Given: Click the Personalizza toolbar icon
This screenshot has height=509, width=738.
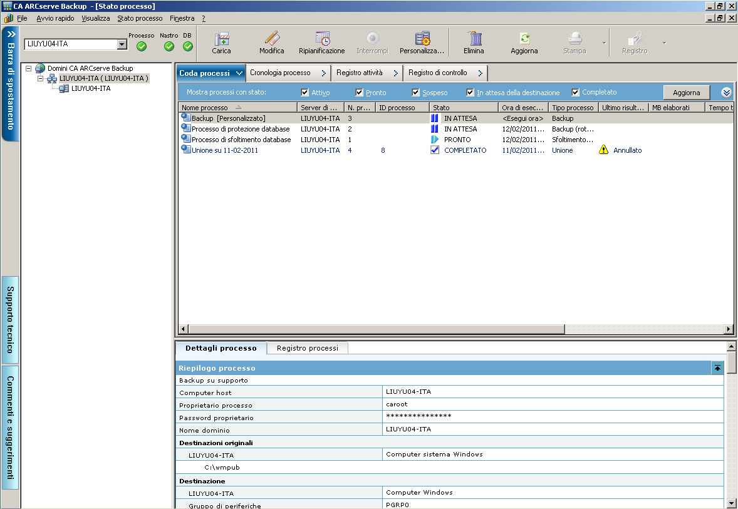Looking at the screenshot, I should (x=422, y=39).
